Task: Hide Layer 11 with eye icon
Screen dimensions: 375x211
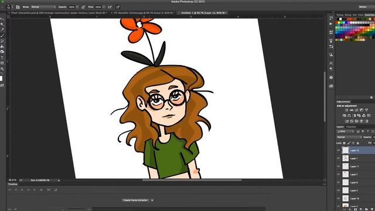Action: [339, 166]
